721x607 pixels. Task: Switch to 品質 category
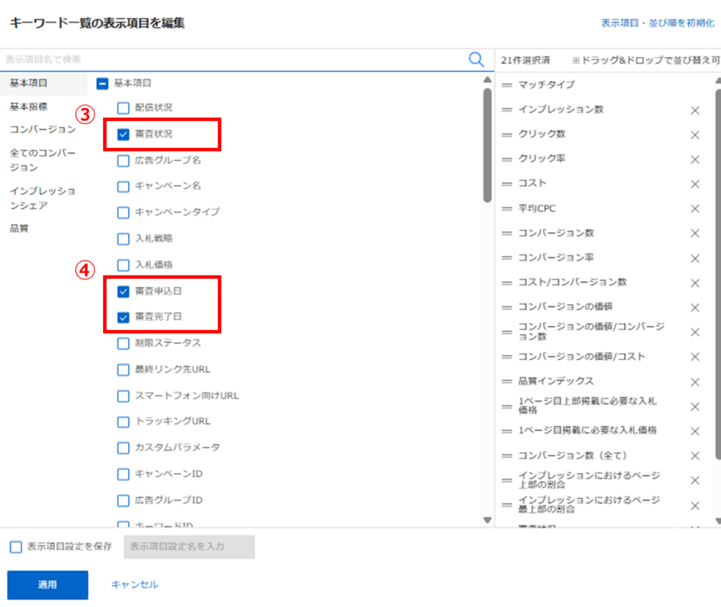pos(19,229)
